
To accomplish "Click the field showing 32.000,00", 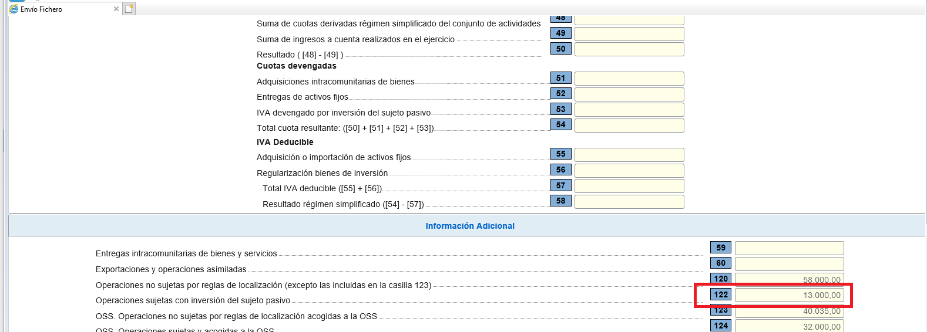I will [789, 326].
